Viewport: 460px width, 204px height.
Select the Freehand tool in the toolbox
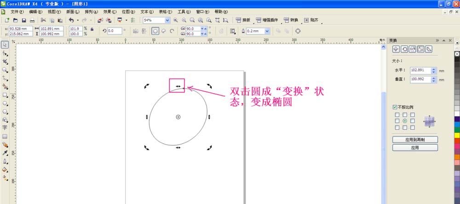[x=5, y=78]
